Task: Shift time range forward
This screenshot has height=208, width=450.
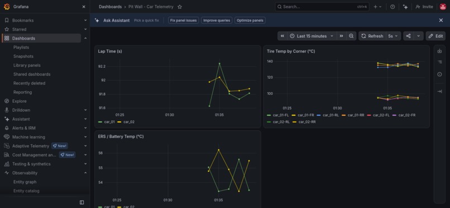Action: click(341, 36)
